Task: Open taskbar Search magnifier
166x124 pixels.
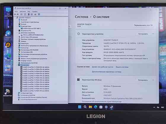Action: pyautogui.click(x=85, y=107)
